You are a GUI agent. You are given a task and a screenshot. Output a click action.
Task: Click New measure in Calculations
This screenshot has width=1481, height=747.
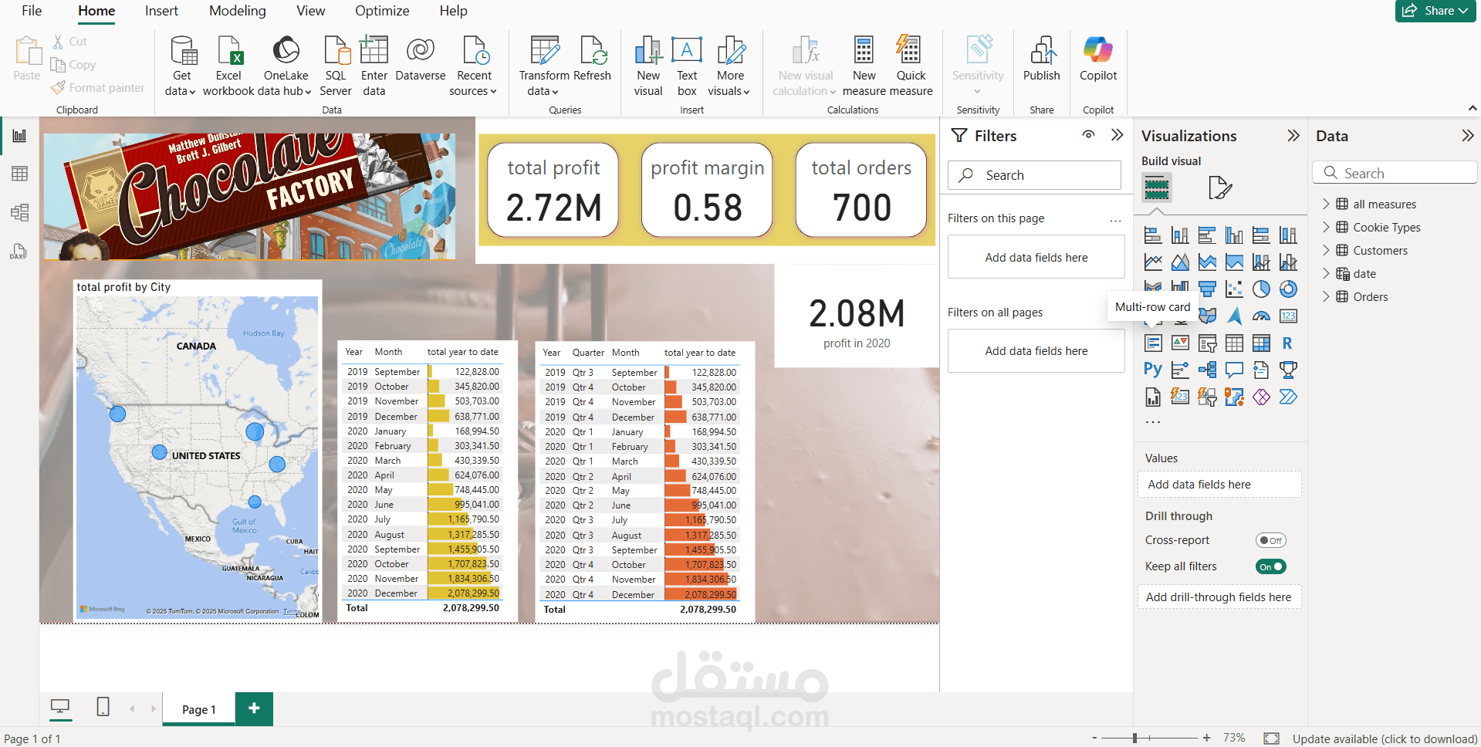pyautogui.click(x=864, y=66)
